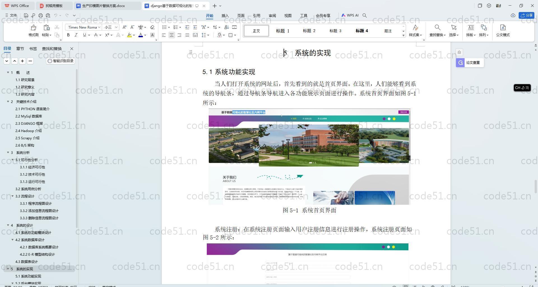Align text right
538x287 pixels.
179,35
